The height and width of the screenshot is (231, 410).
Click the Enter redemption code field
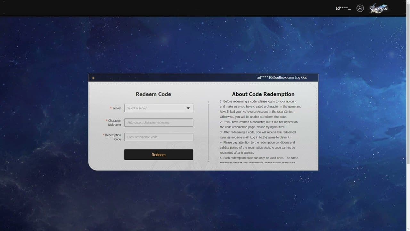point(159,137)
